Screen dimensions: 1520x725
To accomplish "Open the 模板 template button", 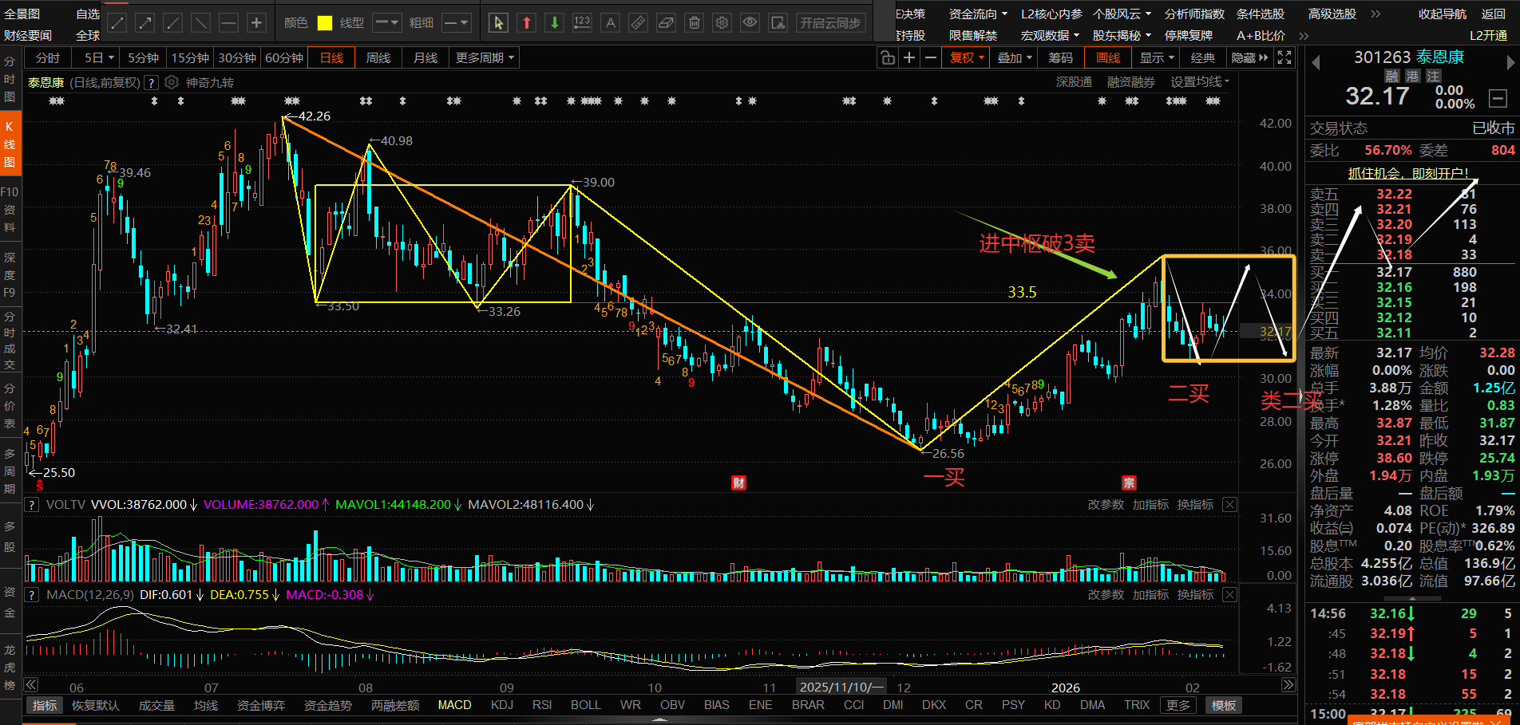I will tap(1223, 705).
